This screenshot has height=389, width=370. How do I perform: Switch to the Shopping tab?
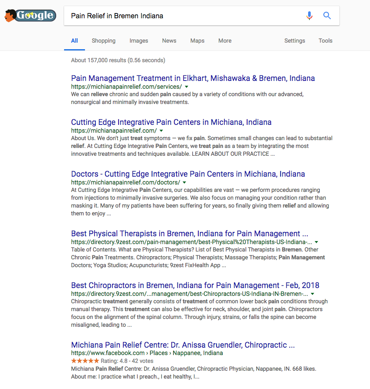click(104, 41)
